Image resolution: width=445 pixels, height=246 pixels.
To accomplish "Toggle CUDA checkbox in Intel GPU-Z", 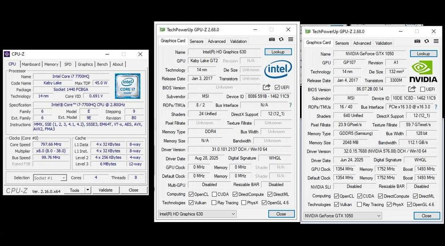I will (x=214, y=194).
